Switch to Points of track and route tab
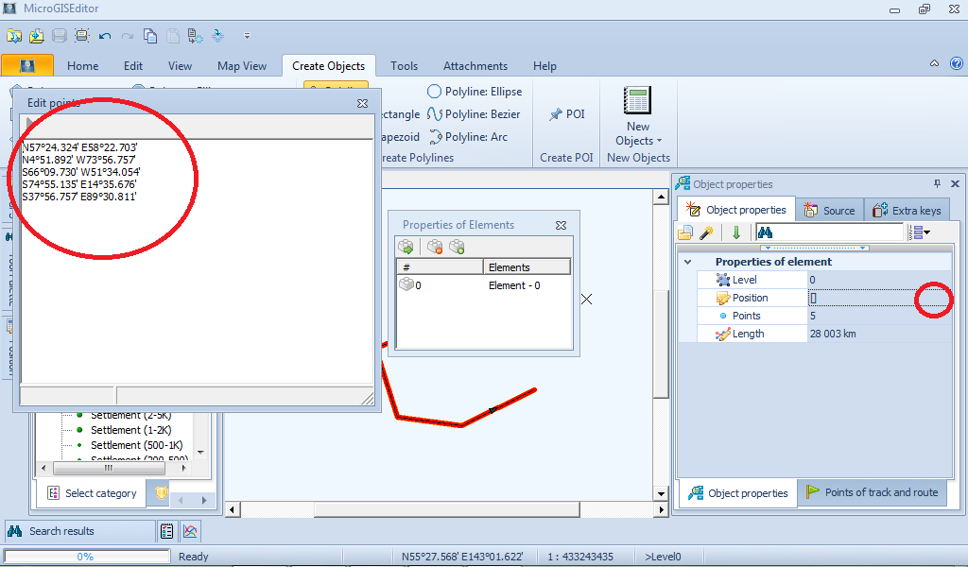968x567 pixels. [872, 492]
